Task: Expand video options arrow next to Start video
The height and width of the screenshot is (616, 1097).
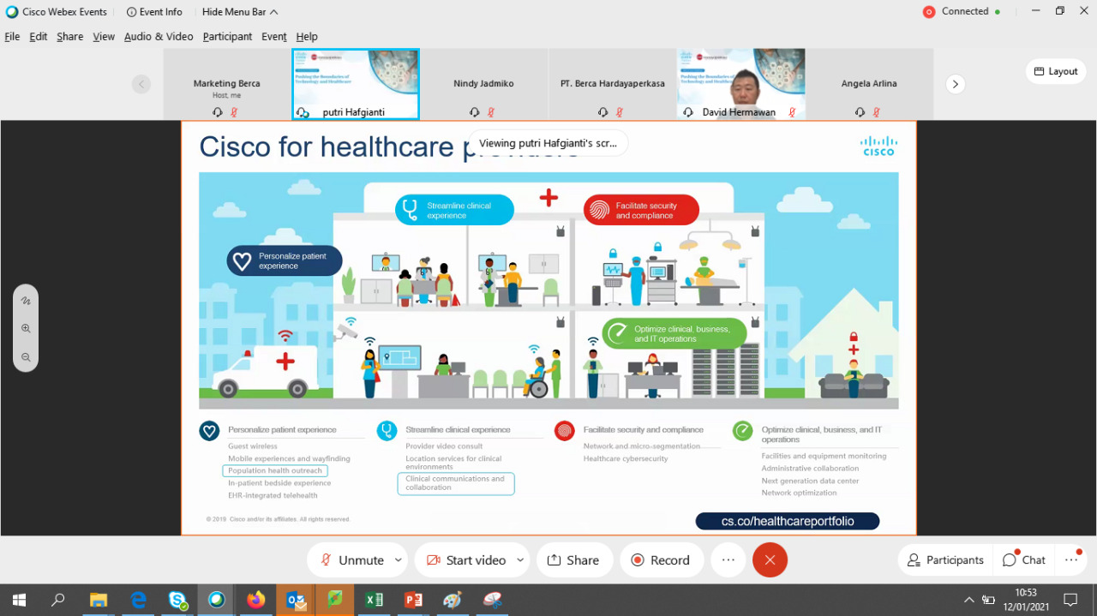Action: coord(520,560)
